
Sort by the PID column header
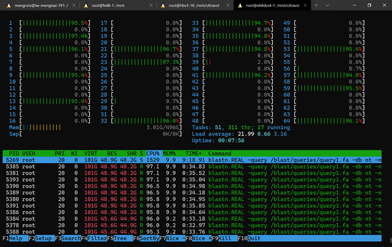pyautogui.click(x=14, y=153)
